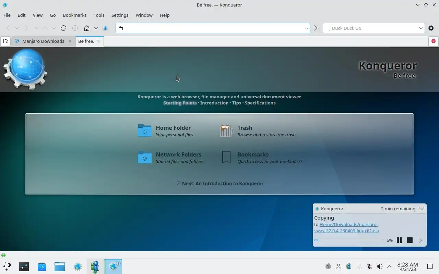Open the audio volume tray icon
The image size is (439, 274).
(x=380, y=266)
